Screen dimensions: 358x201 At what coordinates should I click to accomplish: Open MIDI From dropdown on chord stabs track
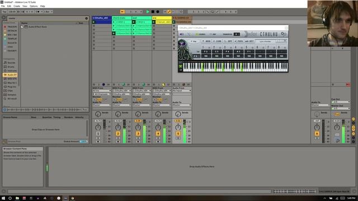pyautogui.click(x=122, y=90)
